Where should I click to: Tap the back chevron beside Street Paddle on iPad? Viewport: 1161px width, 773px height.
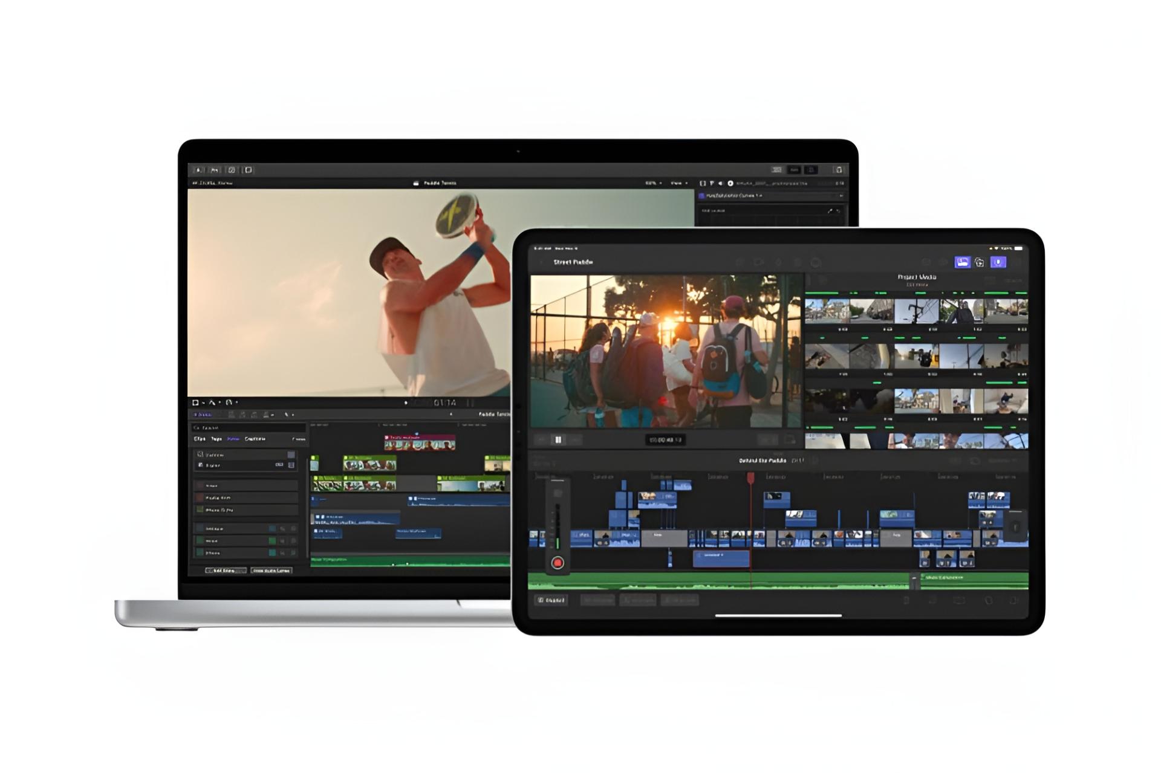coord(541,262)
